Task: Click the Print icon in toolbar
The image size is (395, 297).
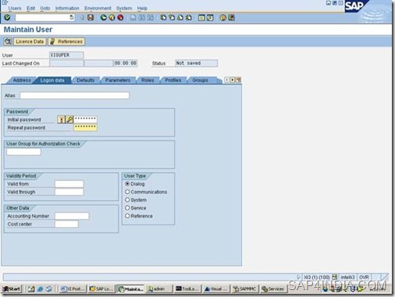Action: pos(133,17)
